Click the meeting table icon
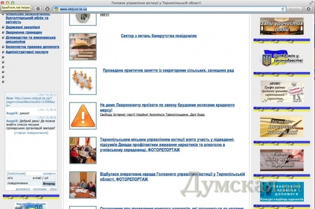This screenshot has height=209, width=315. 82,78
